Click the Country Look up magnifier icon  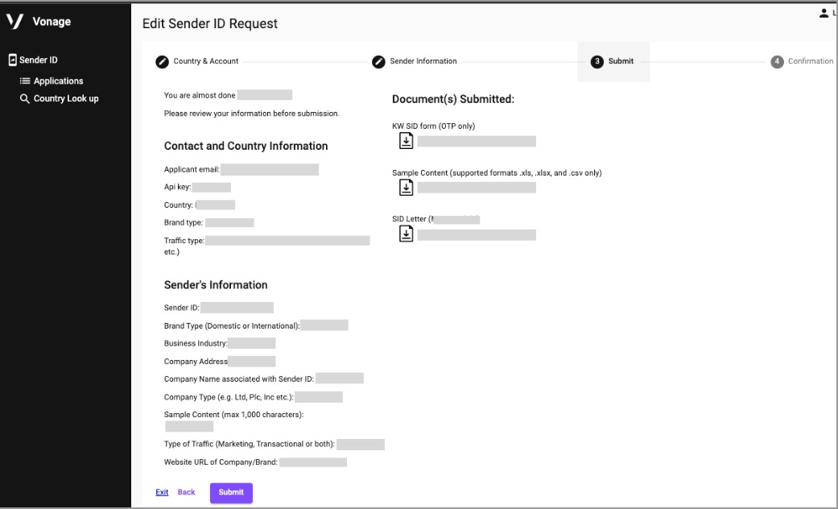[x=25, y=99]
